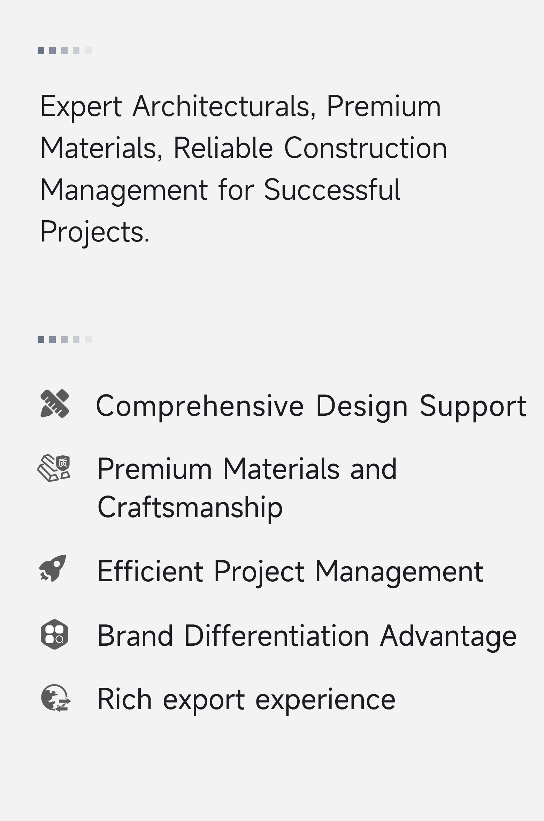Click heading line 'Materials, Reliable Construction'
Image resolution: width=544 pixels, height=821 pixels.
click(244, 148)
